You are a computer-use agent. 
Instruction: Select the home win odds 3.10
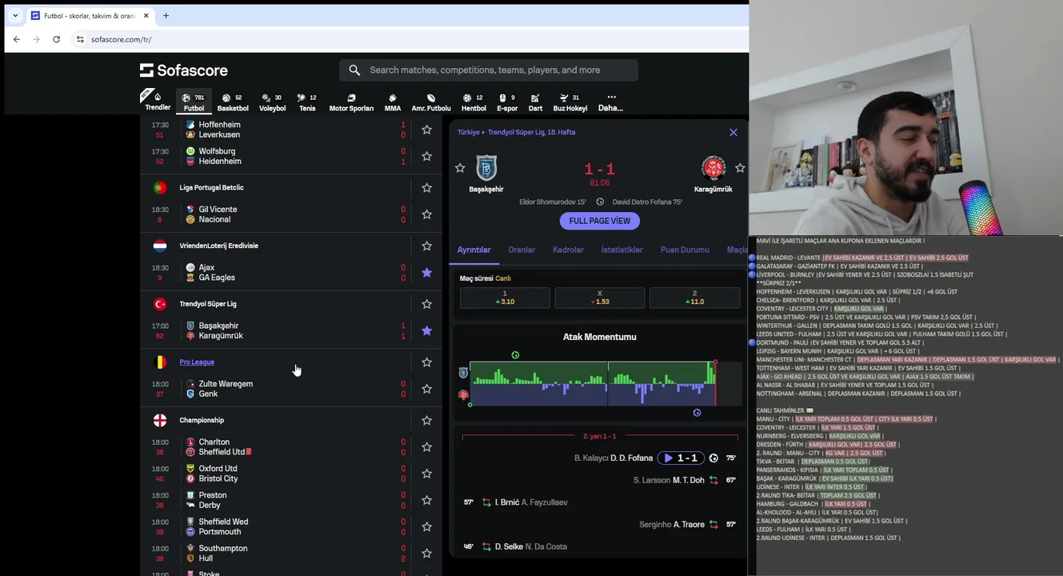pyautogui.click(x=505, y=298)
